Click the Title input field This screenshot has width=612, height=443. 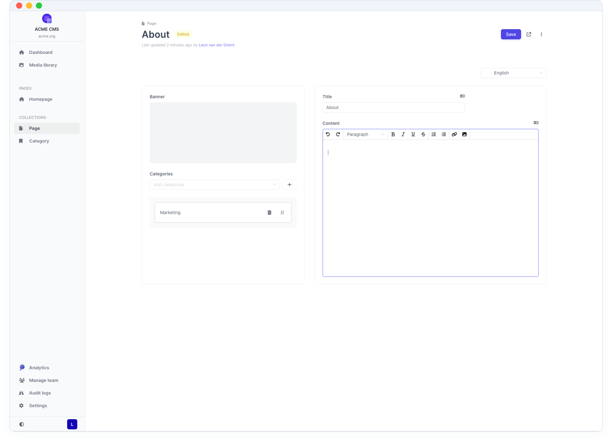click(393, 107)
